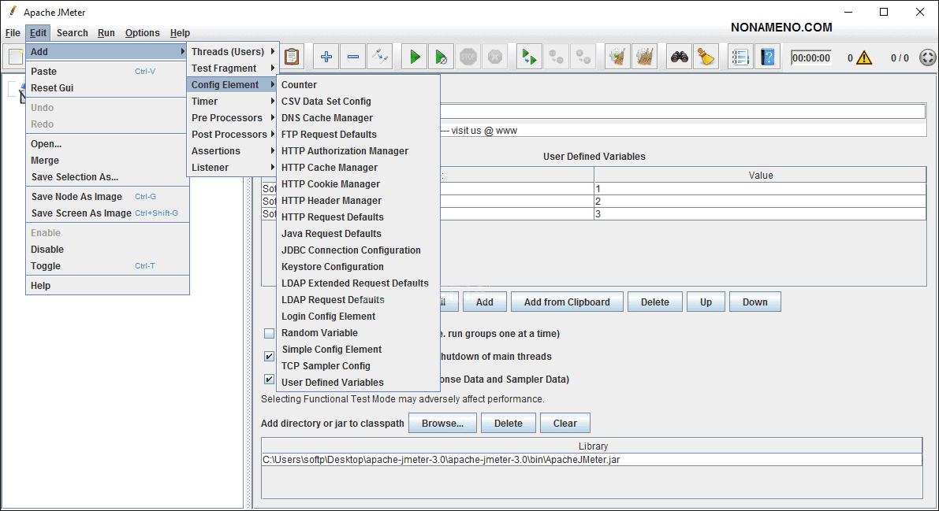Toggle the Functional Test Mode checkbox
This screenshot has width=939, height=511.
click(x=270, y=380)
